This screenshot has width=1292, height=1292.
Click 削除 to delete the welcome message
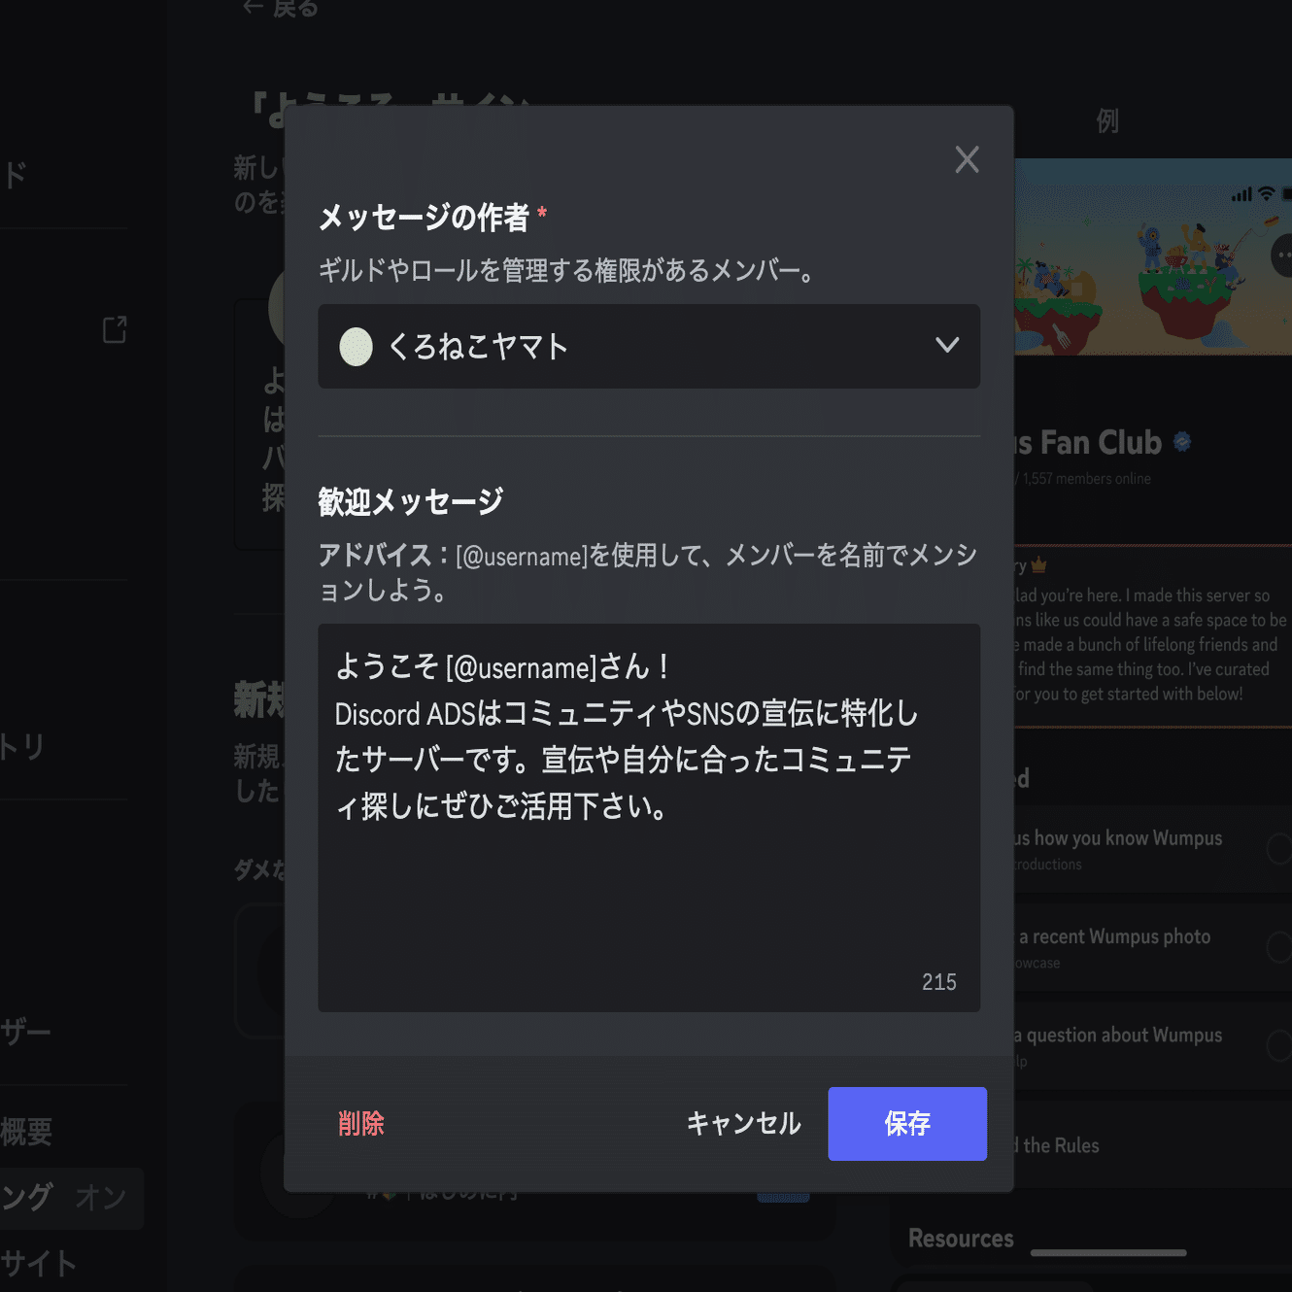[360, 1124]
